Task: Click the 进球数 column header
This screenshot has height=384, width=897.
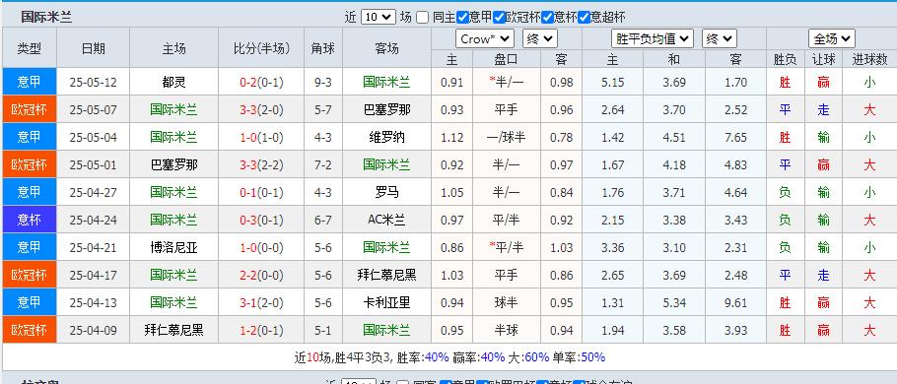Action: (x=869, y=59)
